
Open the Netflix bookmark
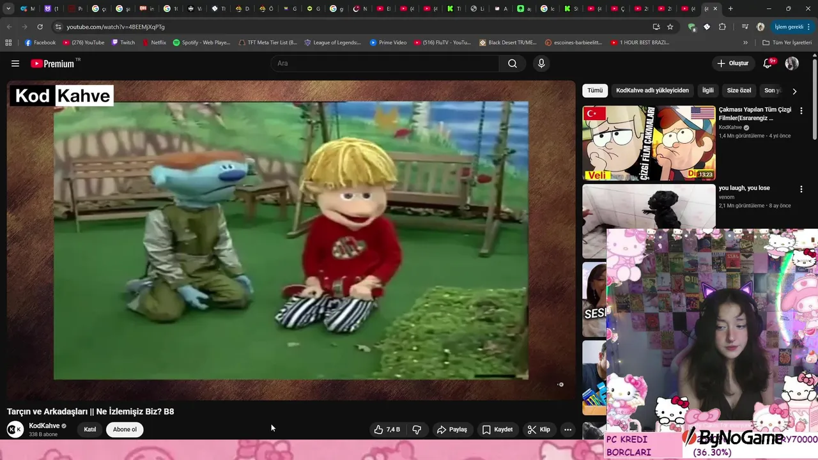(x=154, y=43)
